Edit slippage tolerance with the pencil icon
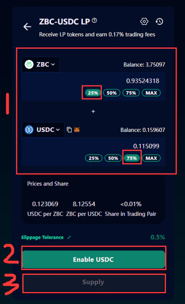Viewport: 185px width, 304px height. pyautogui.click(x=69, y=237)
